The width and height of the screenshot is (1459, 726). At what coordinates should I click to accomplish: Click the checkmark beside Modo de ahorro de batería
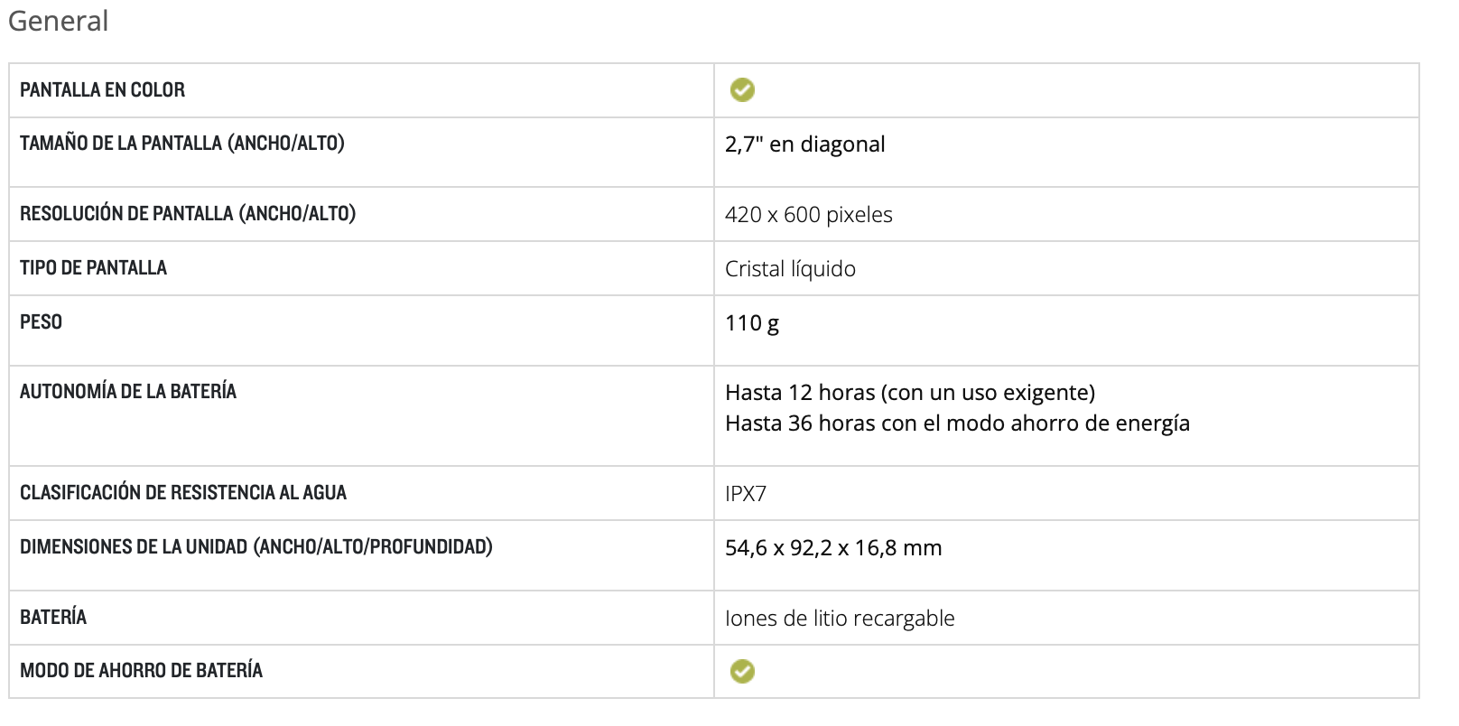pyautogui.click(x=742, y=671)
